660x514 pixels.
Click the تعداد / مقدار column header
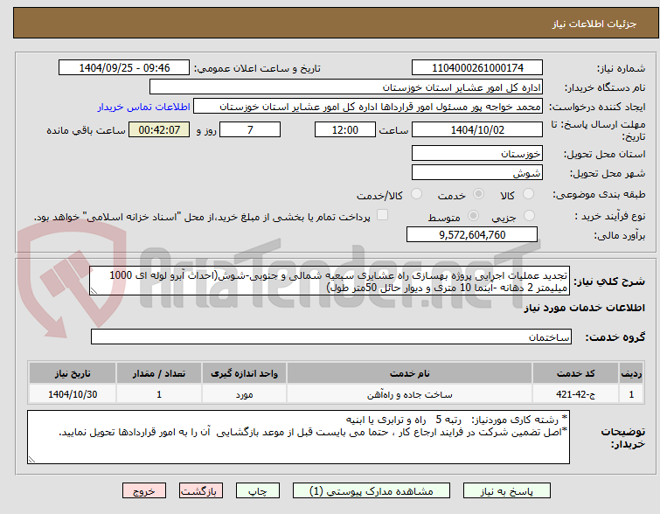(159, 373)
